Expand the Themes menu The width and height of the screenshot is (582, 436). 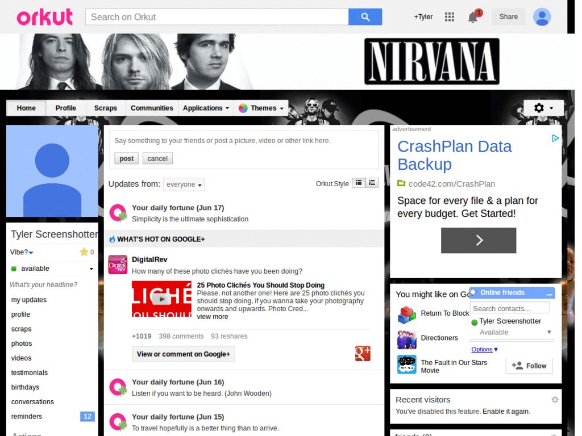click(261, 108)
